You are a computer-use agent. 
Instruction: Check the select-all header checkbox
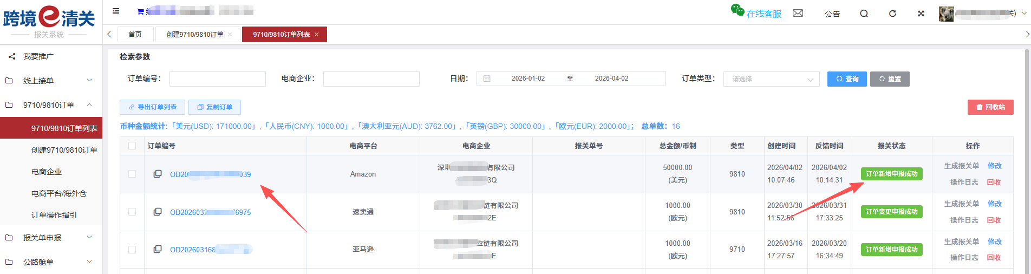click(132, 146)
